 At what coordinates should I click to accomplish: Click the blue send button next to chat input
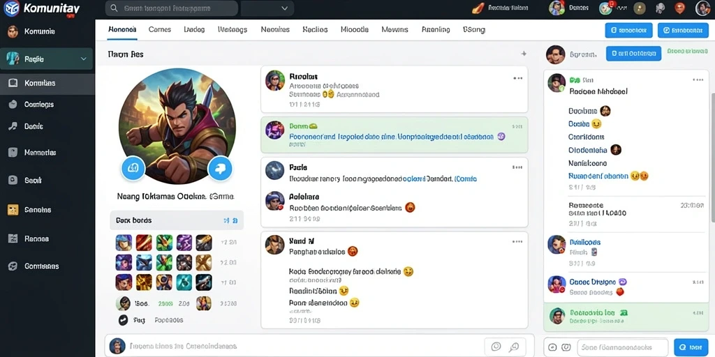pyautogui.click(x=691, y=347)
